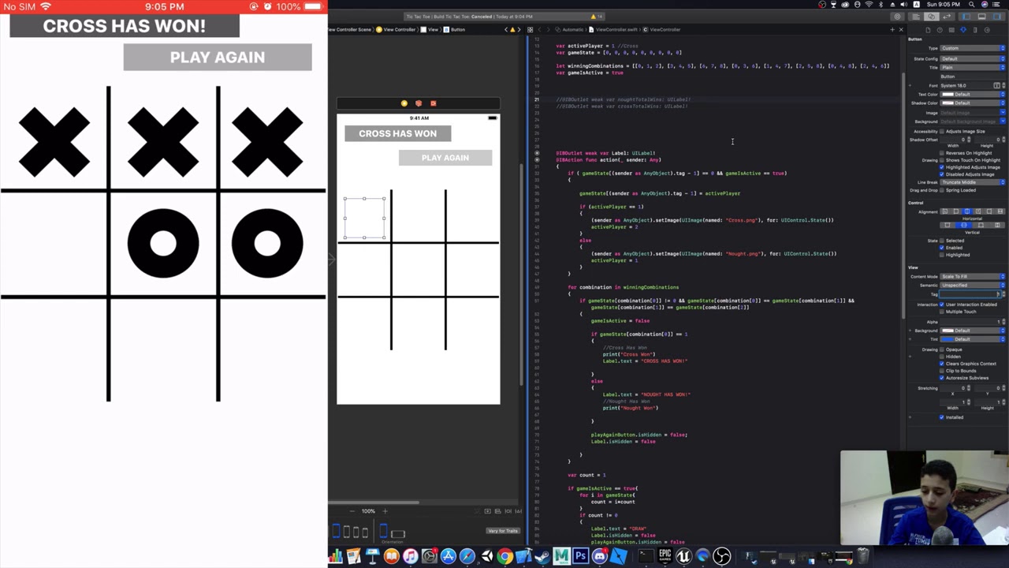The width and height of the screenshot is (1009, 568).
Task: Enable Spring Loaded checkbox
Action: coord(941,190)
